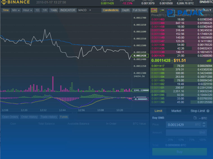Viewport: 213px width, 159px height.
Task: Select buy order at 0.0011402
Action: (182, 84)
